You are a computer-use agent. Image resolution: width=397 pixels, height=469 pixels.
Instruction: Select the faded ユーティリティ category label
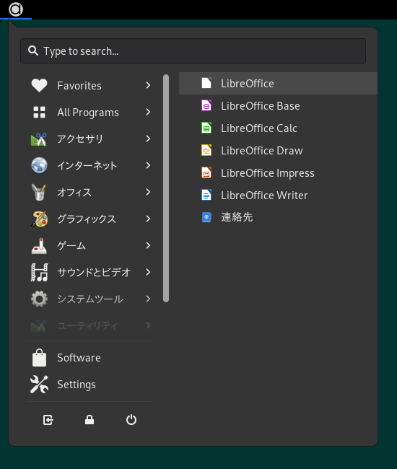coord(87,325)
